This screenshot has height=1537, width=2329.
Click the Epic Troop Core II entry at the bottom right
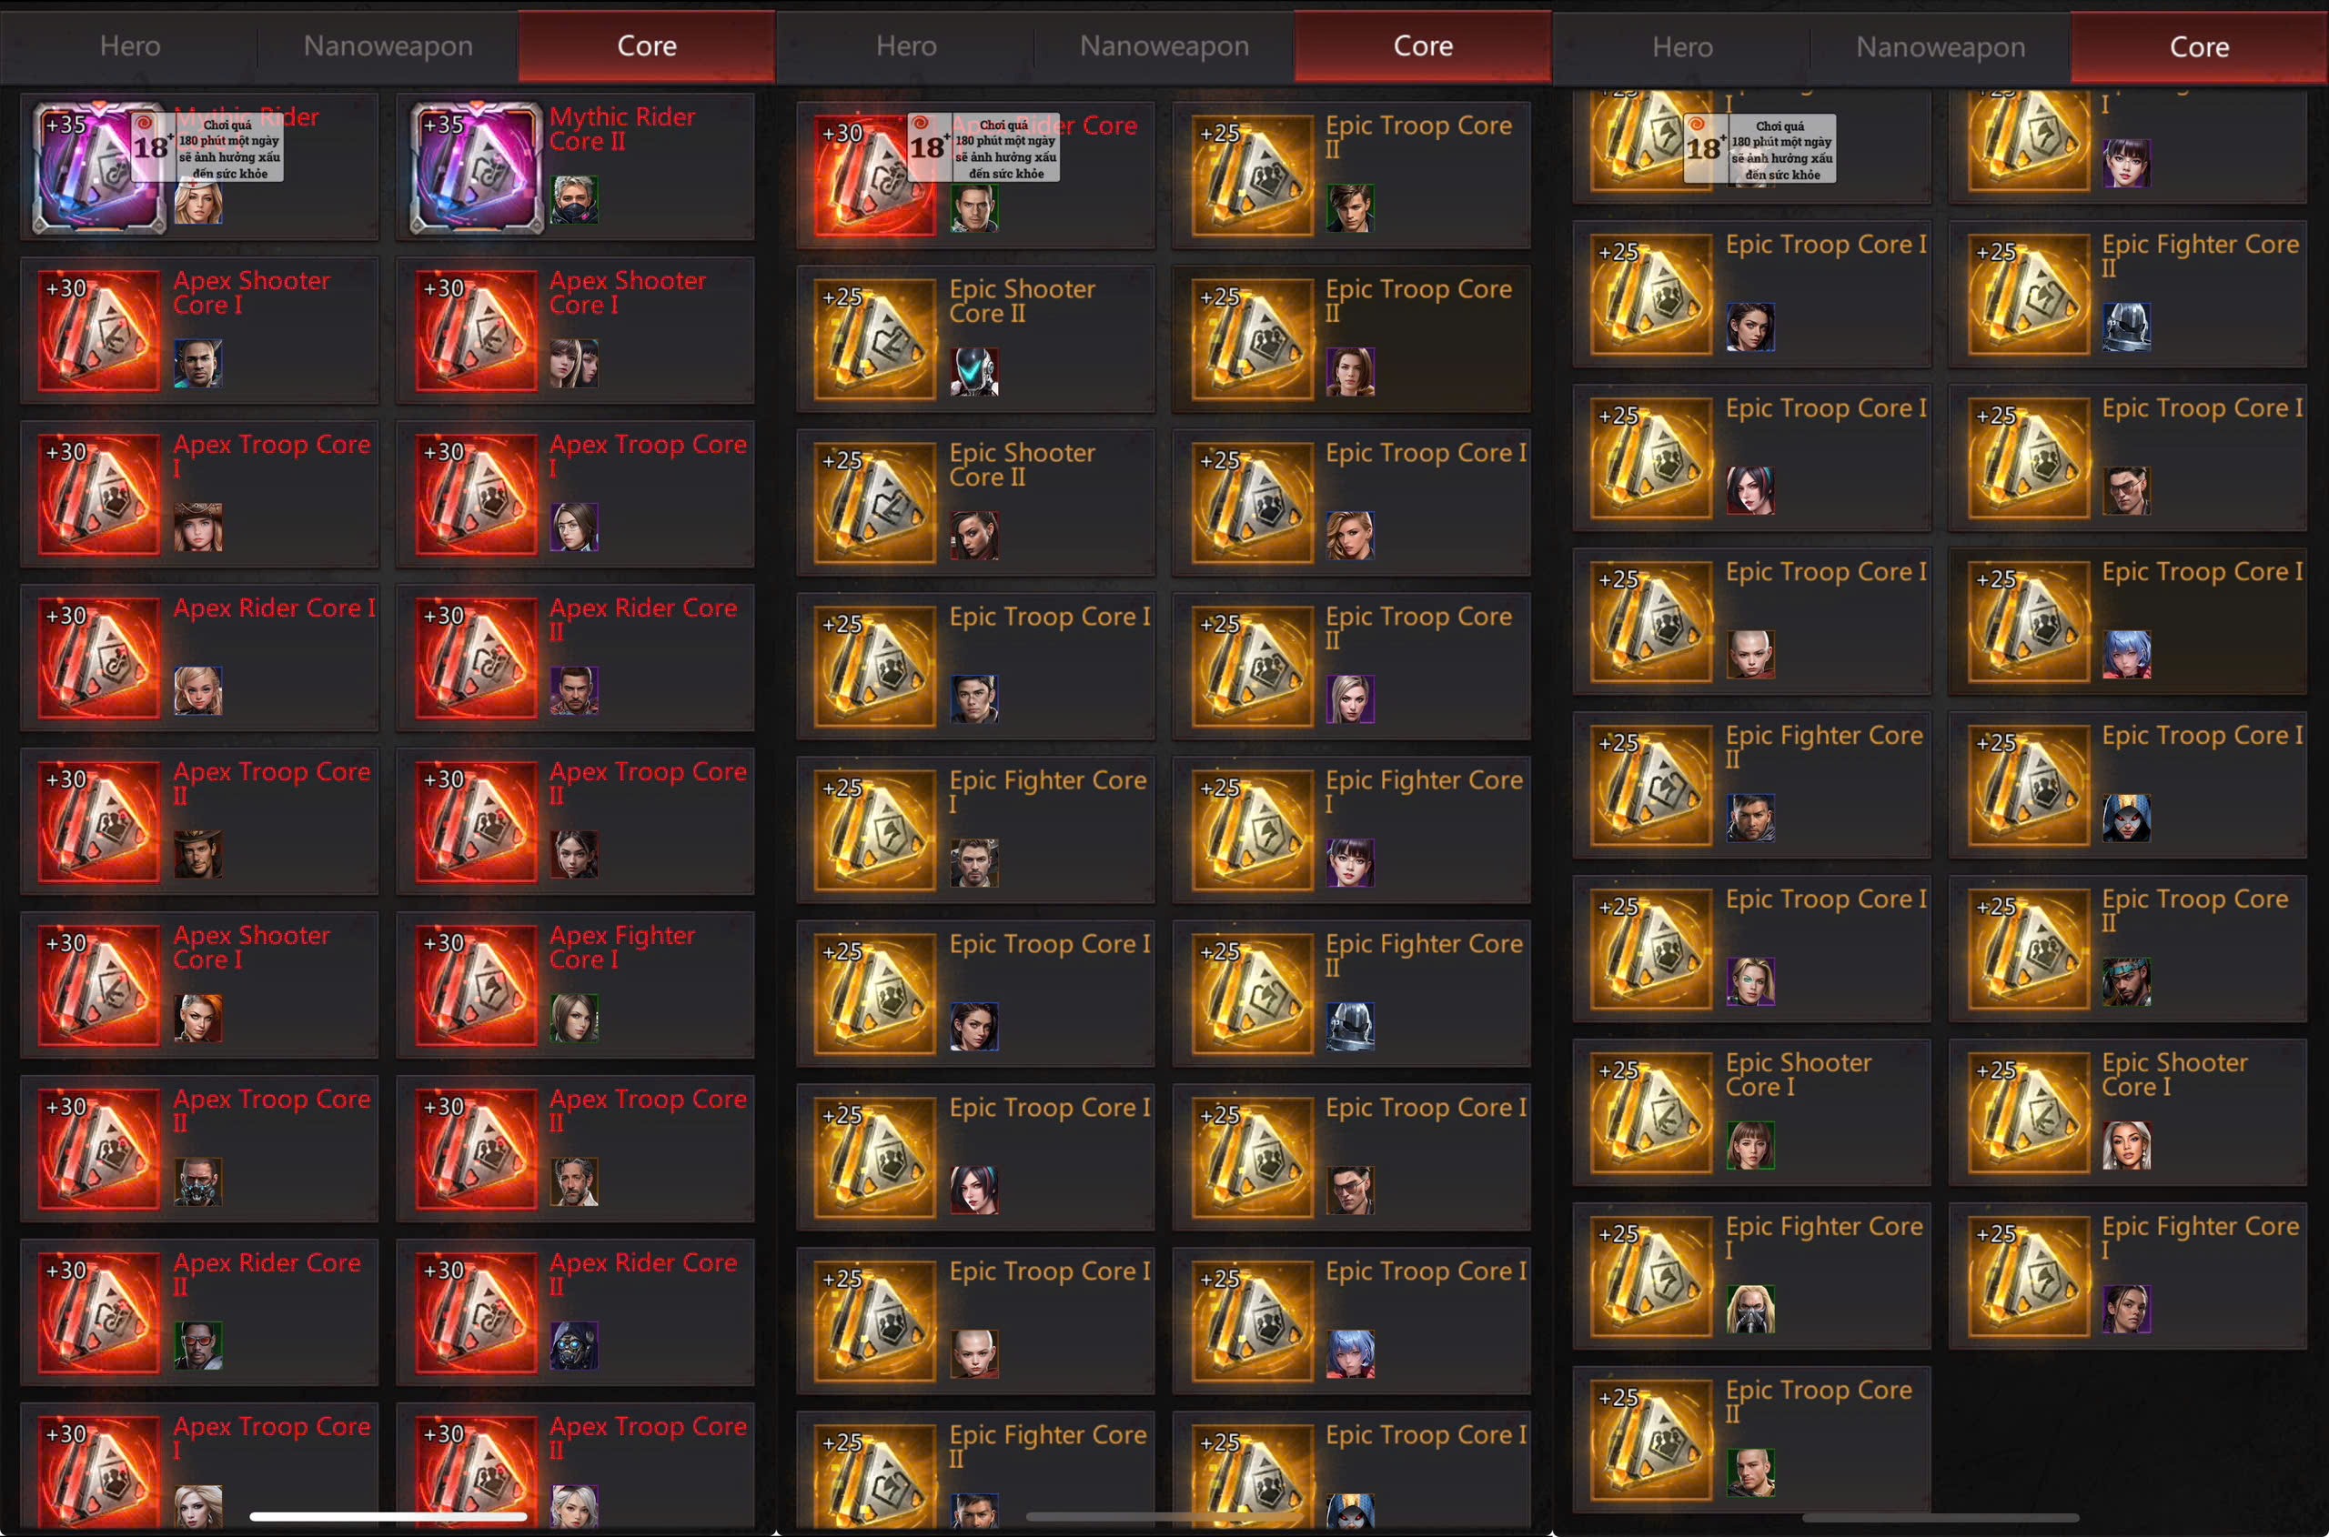(1751, 1440)
